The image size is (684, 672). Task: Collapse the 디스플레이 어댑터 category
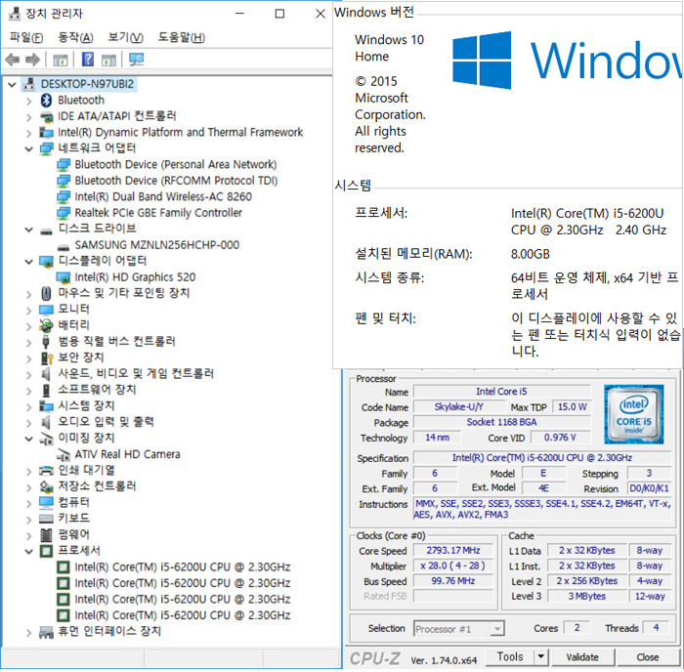click(x=28, y=262)
